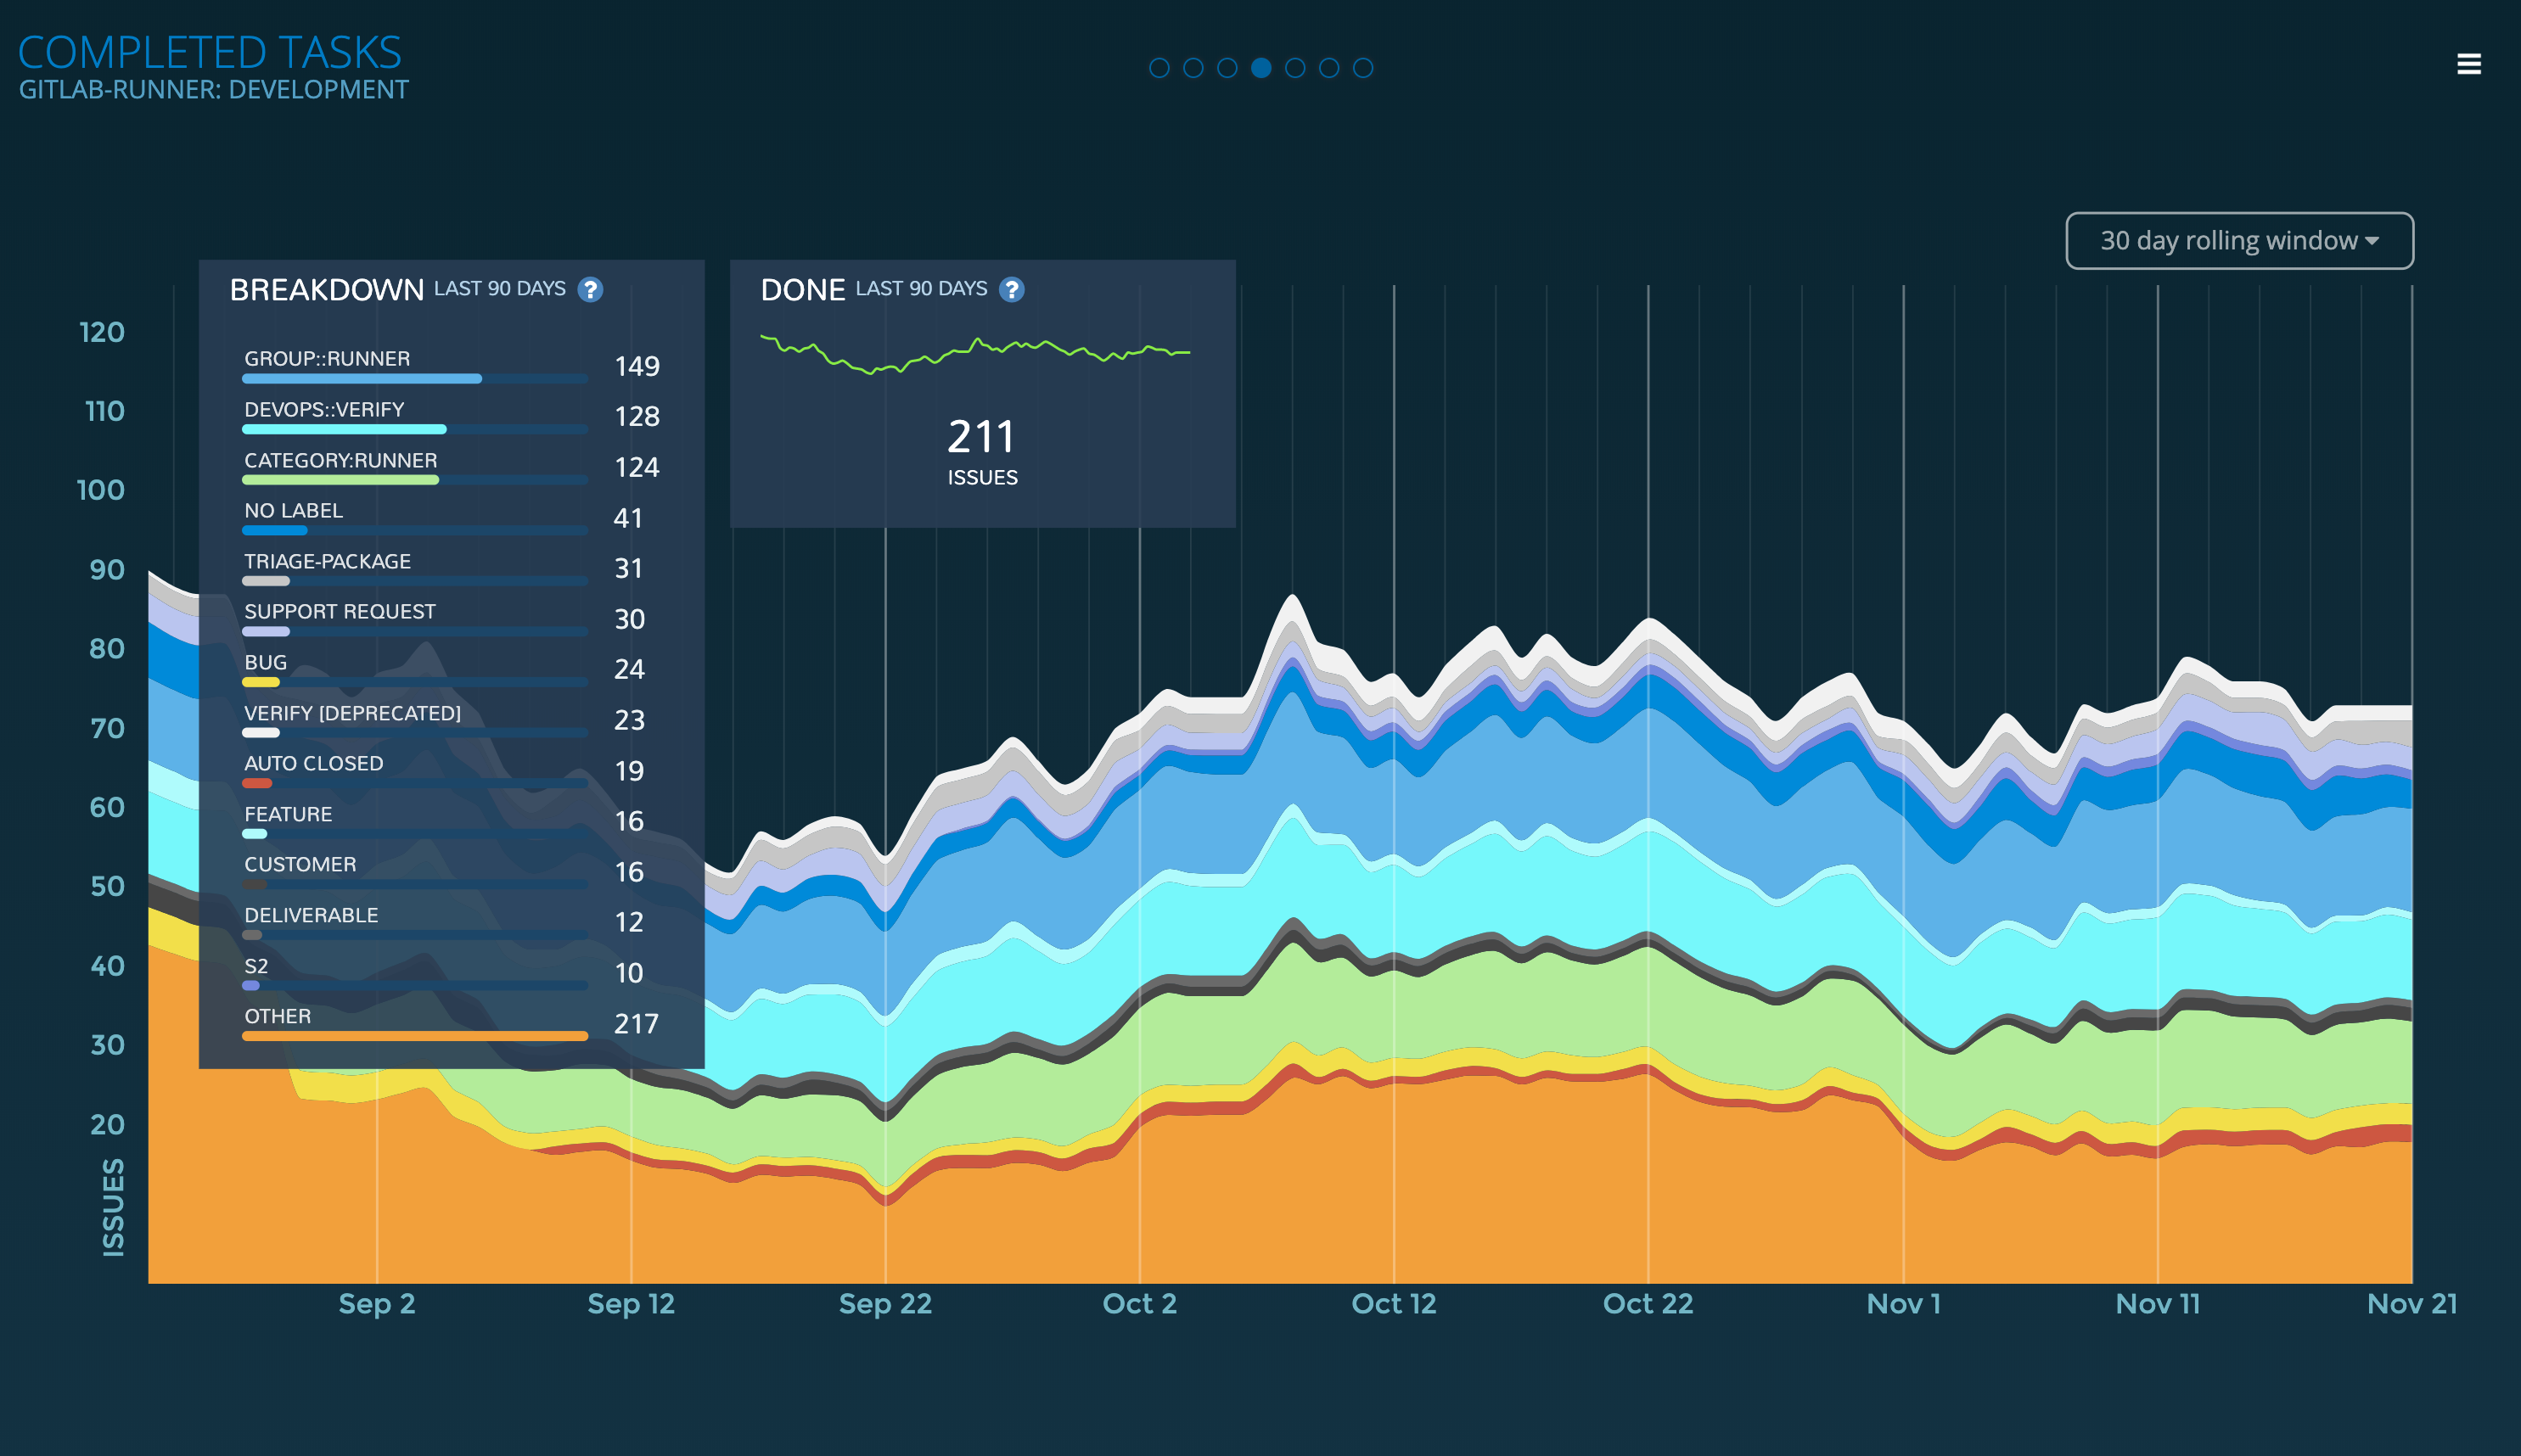This screenshot has height=1456, width=2521.
Task: Select the sixth page indicator dot
Action: [x=1328, y=68]
